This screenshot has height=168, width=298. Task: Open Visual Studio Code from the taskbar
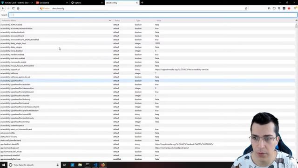(x=95, y=165)
